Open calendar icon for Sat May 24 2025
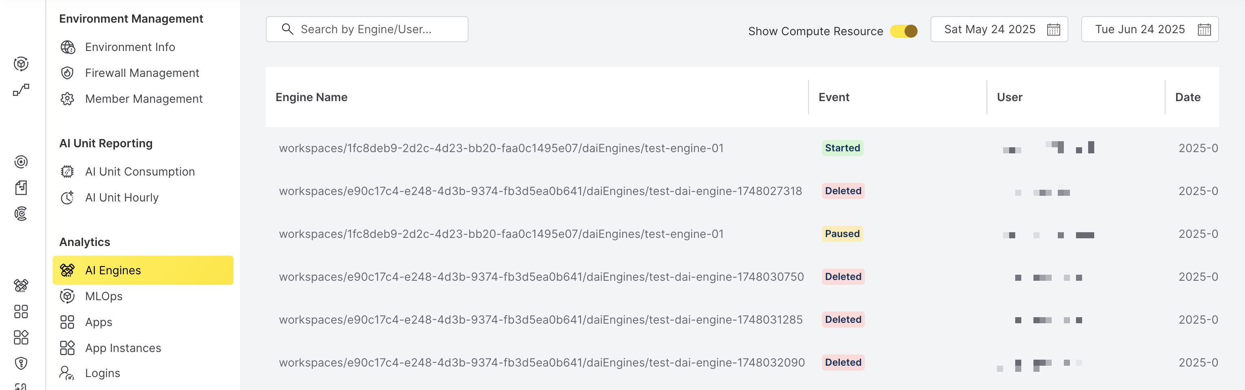The width and height of the screenshot is (1245, 390). 1054,30
